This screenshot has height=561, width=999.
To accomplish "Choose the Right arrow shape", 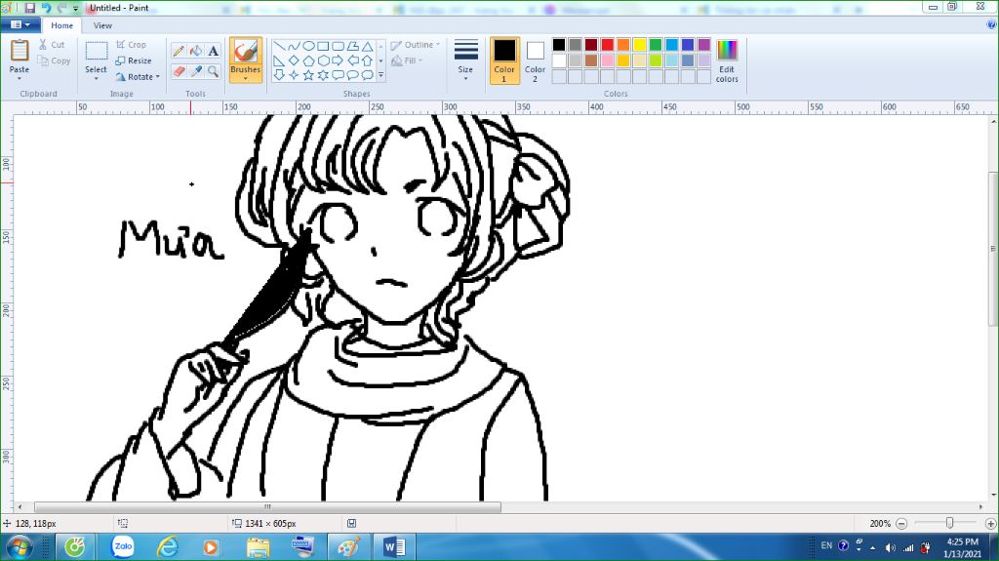I will point(338,60).
